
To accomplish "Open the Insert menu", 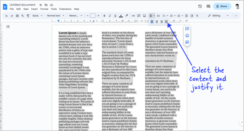I will pos(34,9).
